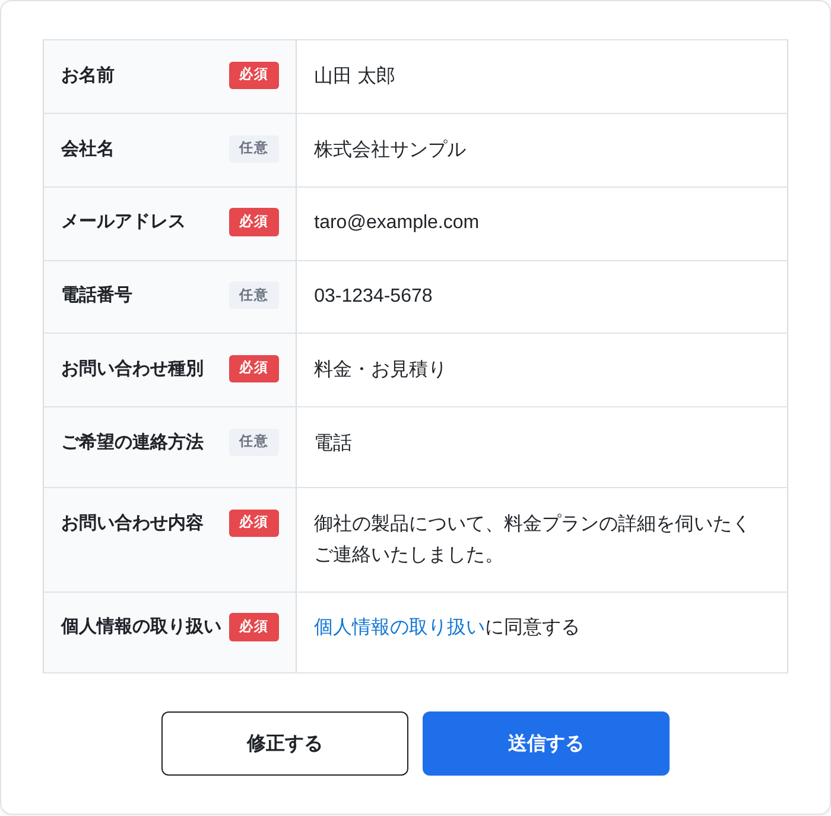Click the お問い合わせ内容 row label
This screenshot has width=831, height=816.
[132, 523]
